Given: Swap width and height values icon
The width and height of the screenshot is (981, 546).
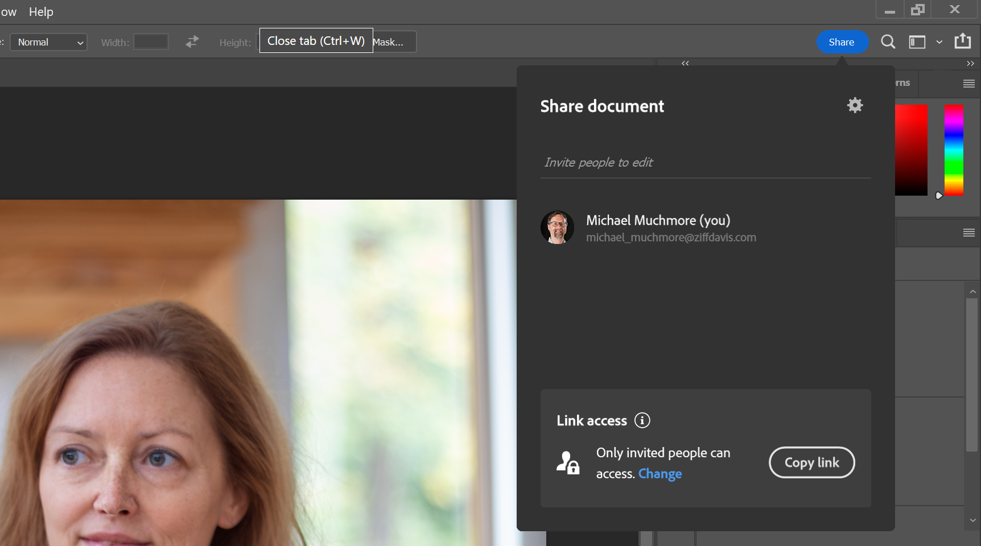Looking at the screenshot, I should coord(192,42).
